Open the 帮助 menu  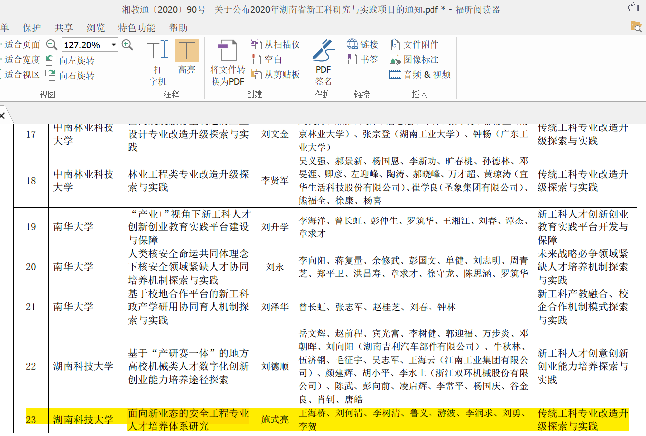(178, 28)
